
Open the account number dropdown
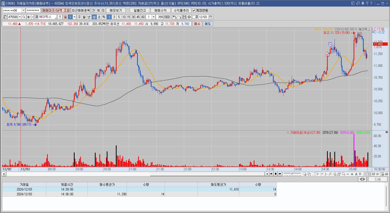coord(24,10)
